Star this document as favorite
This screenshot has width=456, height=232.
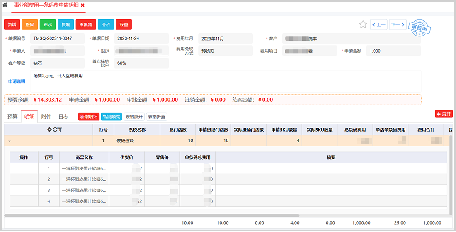(x=363, y=24)
